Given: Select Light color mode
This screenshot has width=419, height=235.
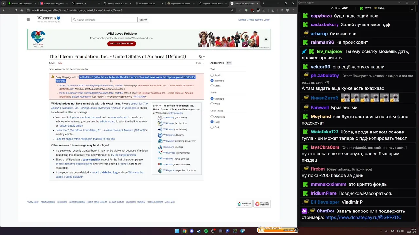Looking at the screenshot, I should point(212,122).
